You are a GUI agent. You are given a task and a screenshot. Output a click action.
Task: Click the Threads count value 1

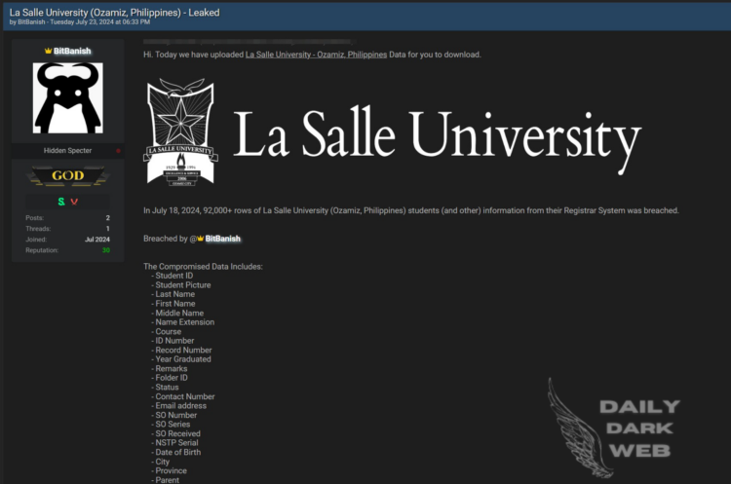(107, 229)
